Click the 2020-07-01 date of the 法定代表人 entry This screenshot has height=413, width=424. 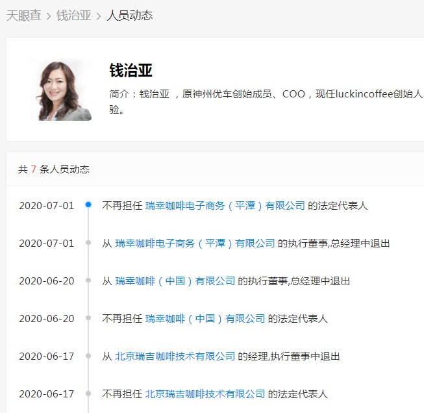(x=47, y=206)
